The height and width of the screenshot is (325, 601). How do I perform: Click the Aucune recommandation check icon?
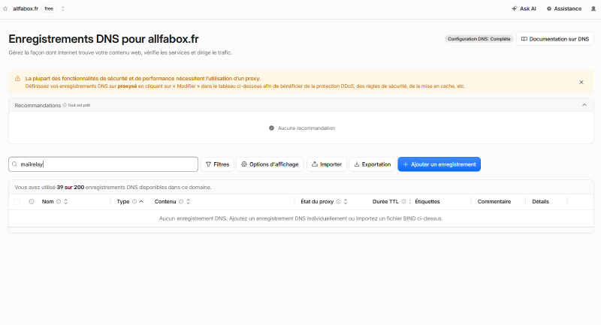271,128
